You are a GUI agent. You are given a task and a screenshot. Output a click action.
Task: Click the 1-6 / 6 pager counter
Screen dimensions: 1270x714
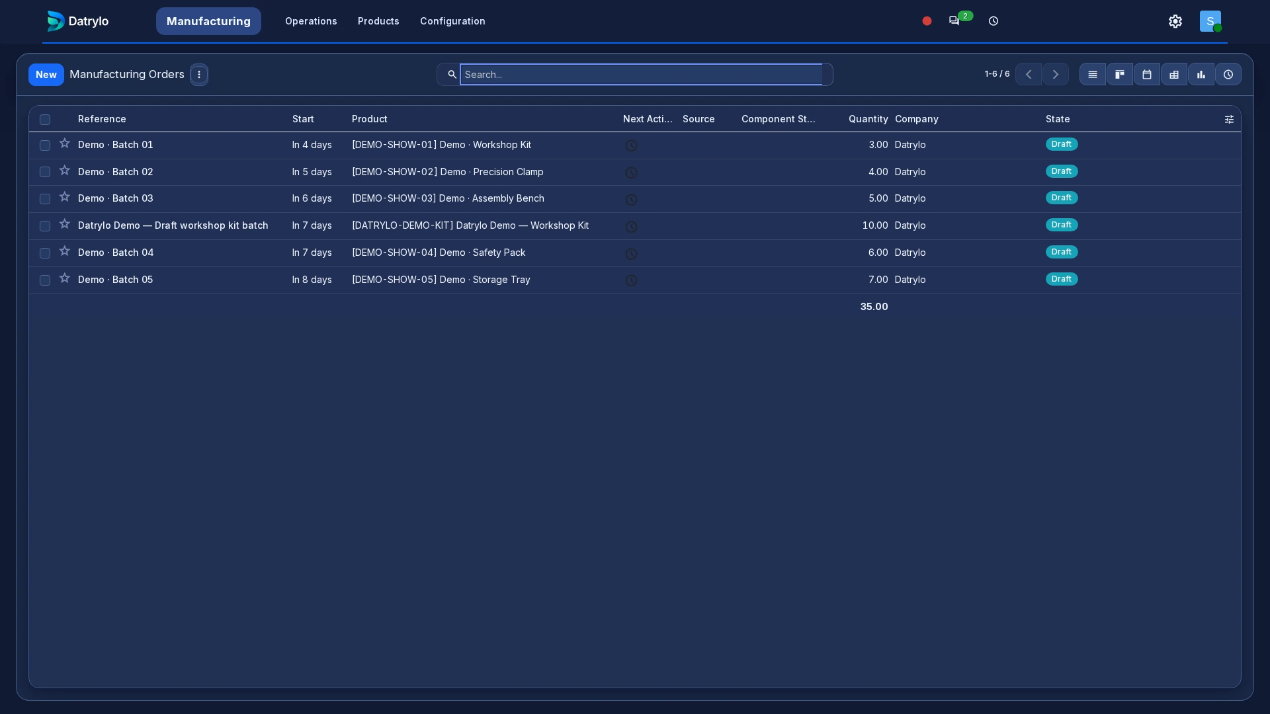tap(997, 74)
